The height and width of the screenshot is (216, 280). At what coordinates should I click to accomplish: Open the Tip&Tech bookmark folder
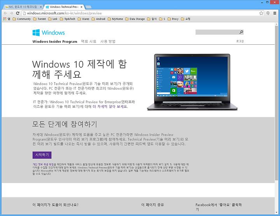pyautogui.click(x=68, y=19)
